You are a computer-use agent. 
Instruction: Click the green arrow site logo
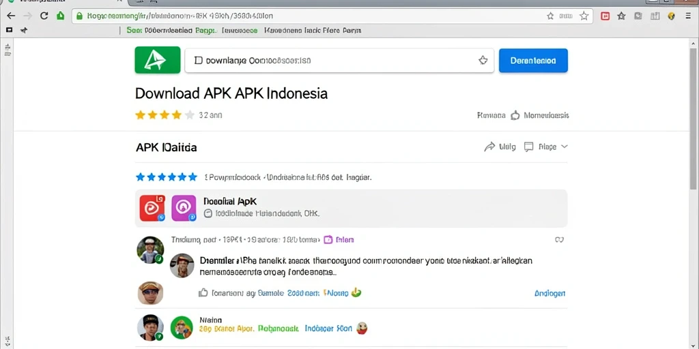click(158, 60)
